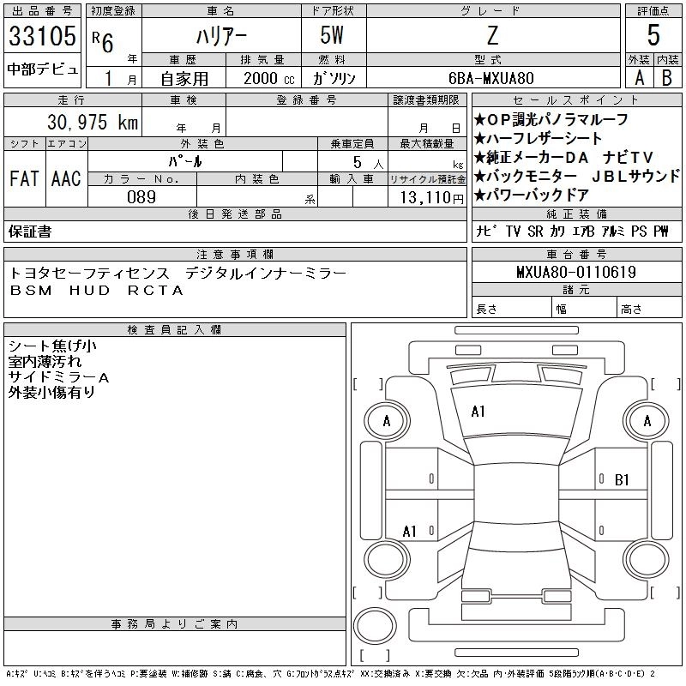Image resolution: width=686 pixels, height=686 pixels.
Task: Select the color number 089 field
Action: click(x=141, y=197)
